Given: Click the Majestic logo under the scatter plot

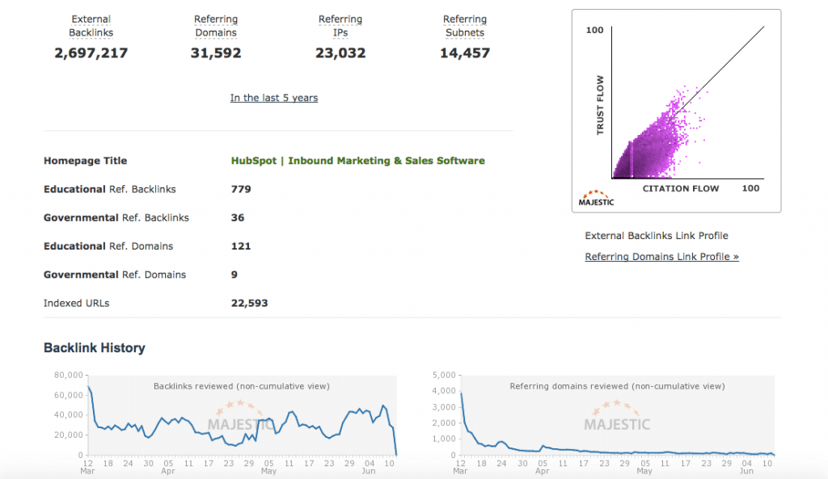Looking at the screenshot, I should pos(596,200).
